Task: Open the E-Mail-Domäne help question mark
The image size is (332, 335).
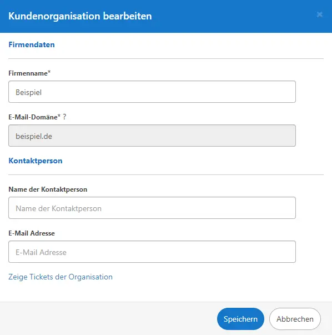Action: [64, 117]
